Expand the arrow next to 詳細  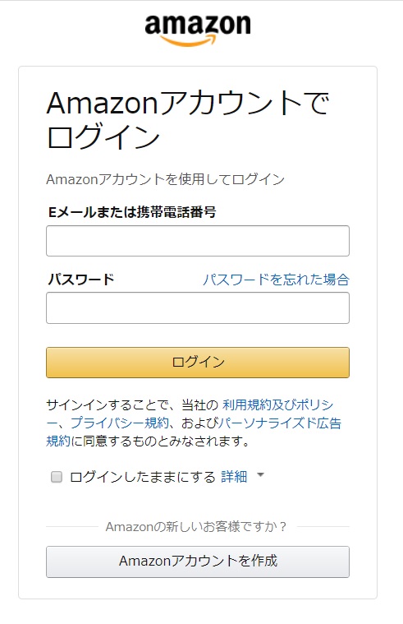[x=261, y=474]
